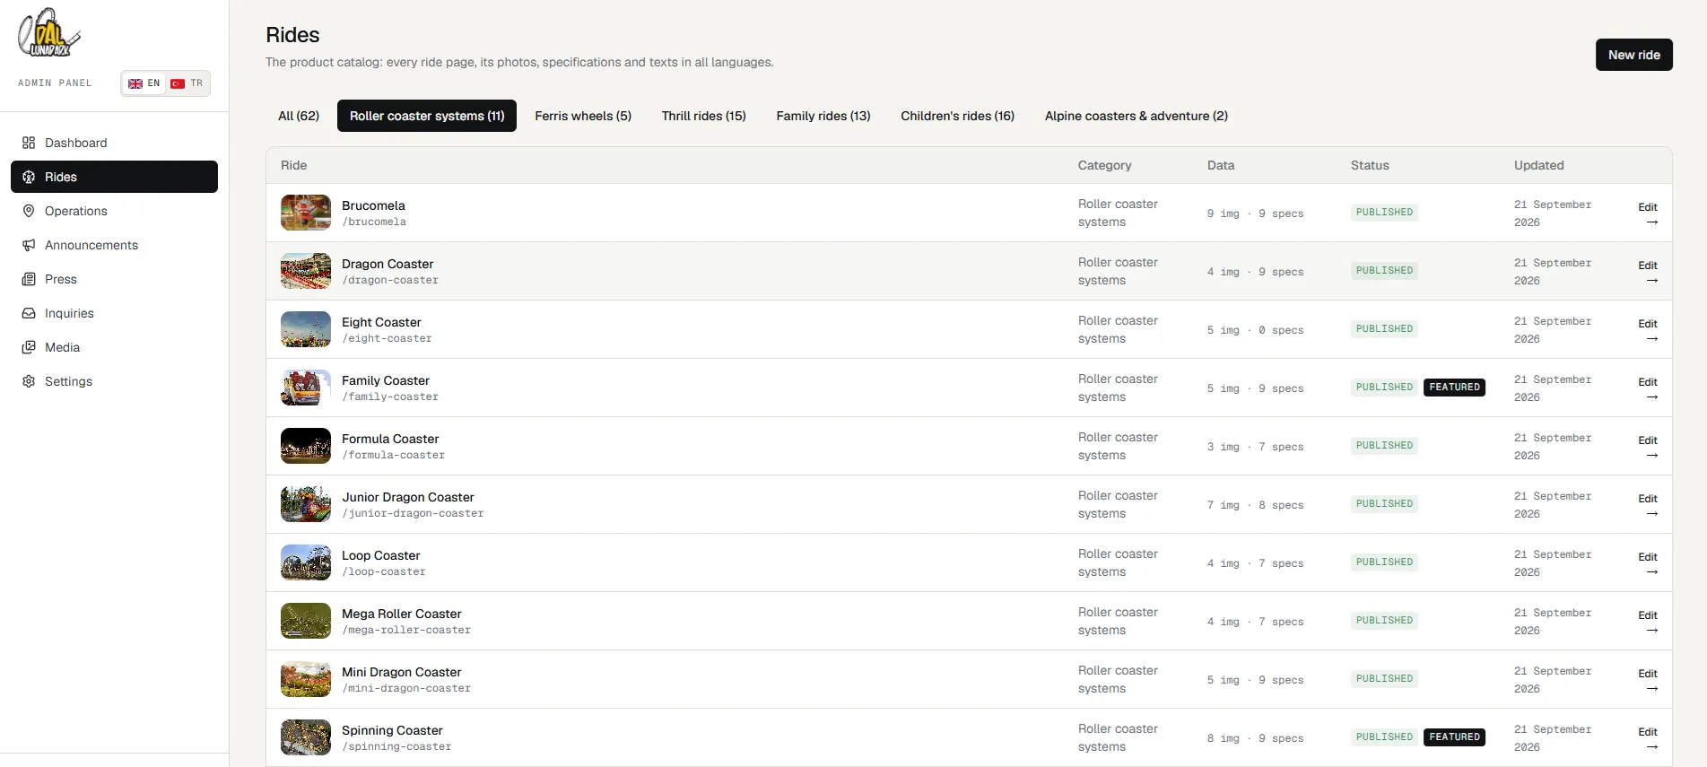1707x767 pixels.
Task: Click Eight Coaster '5 img · 0 specs'
Action: [x=1255, y=330]
